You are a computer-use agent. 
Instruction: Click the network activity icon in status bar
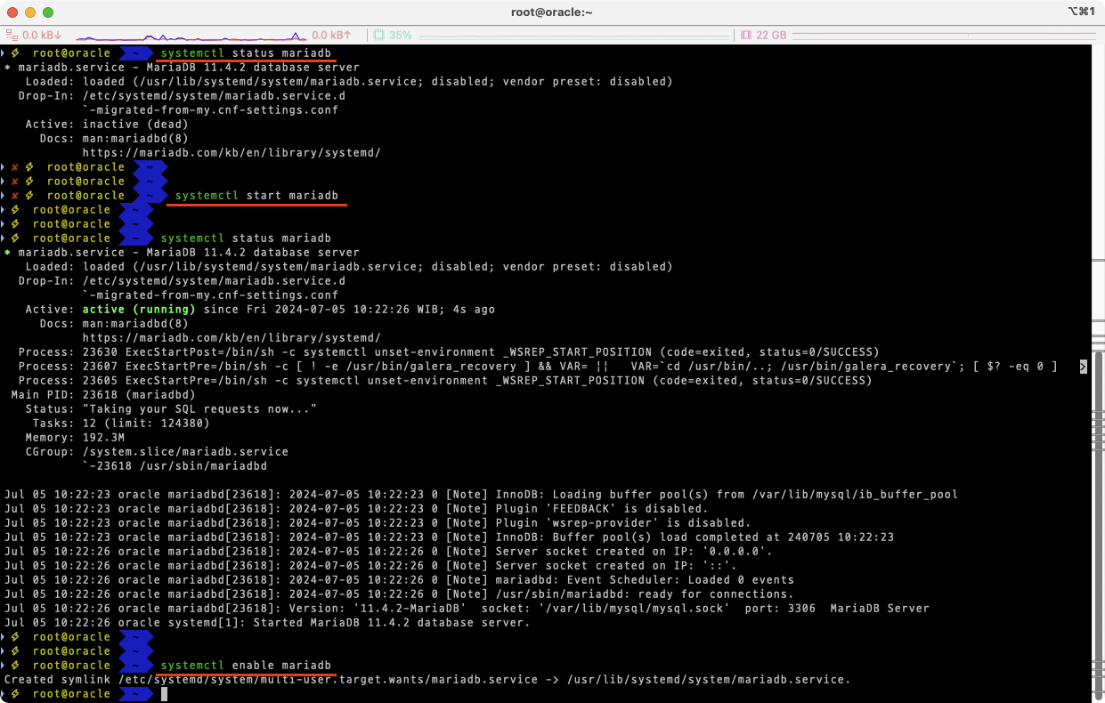pyautogui.click(x=12, y=35)
